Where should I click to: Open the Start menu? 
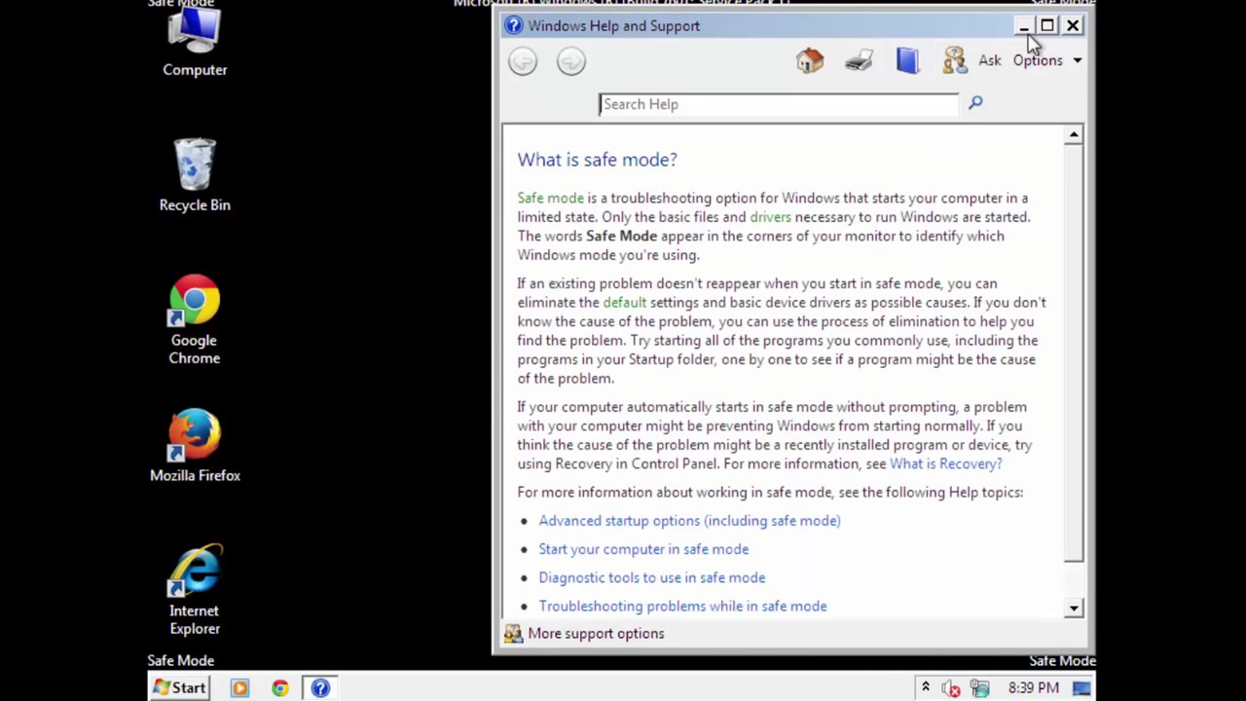click(181, 687)
